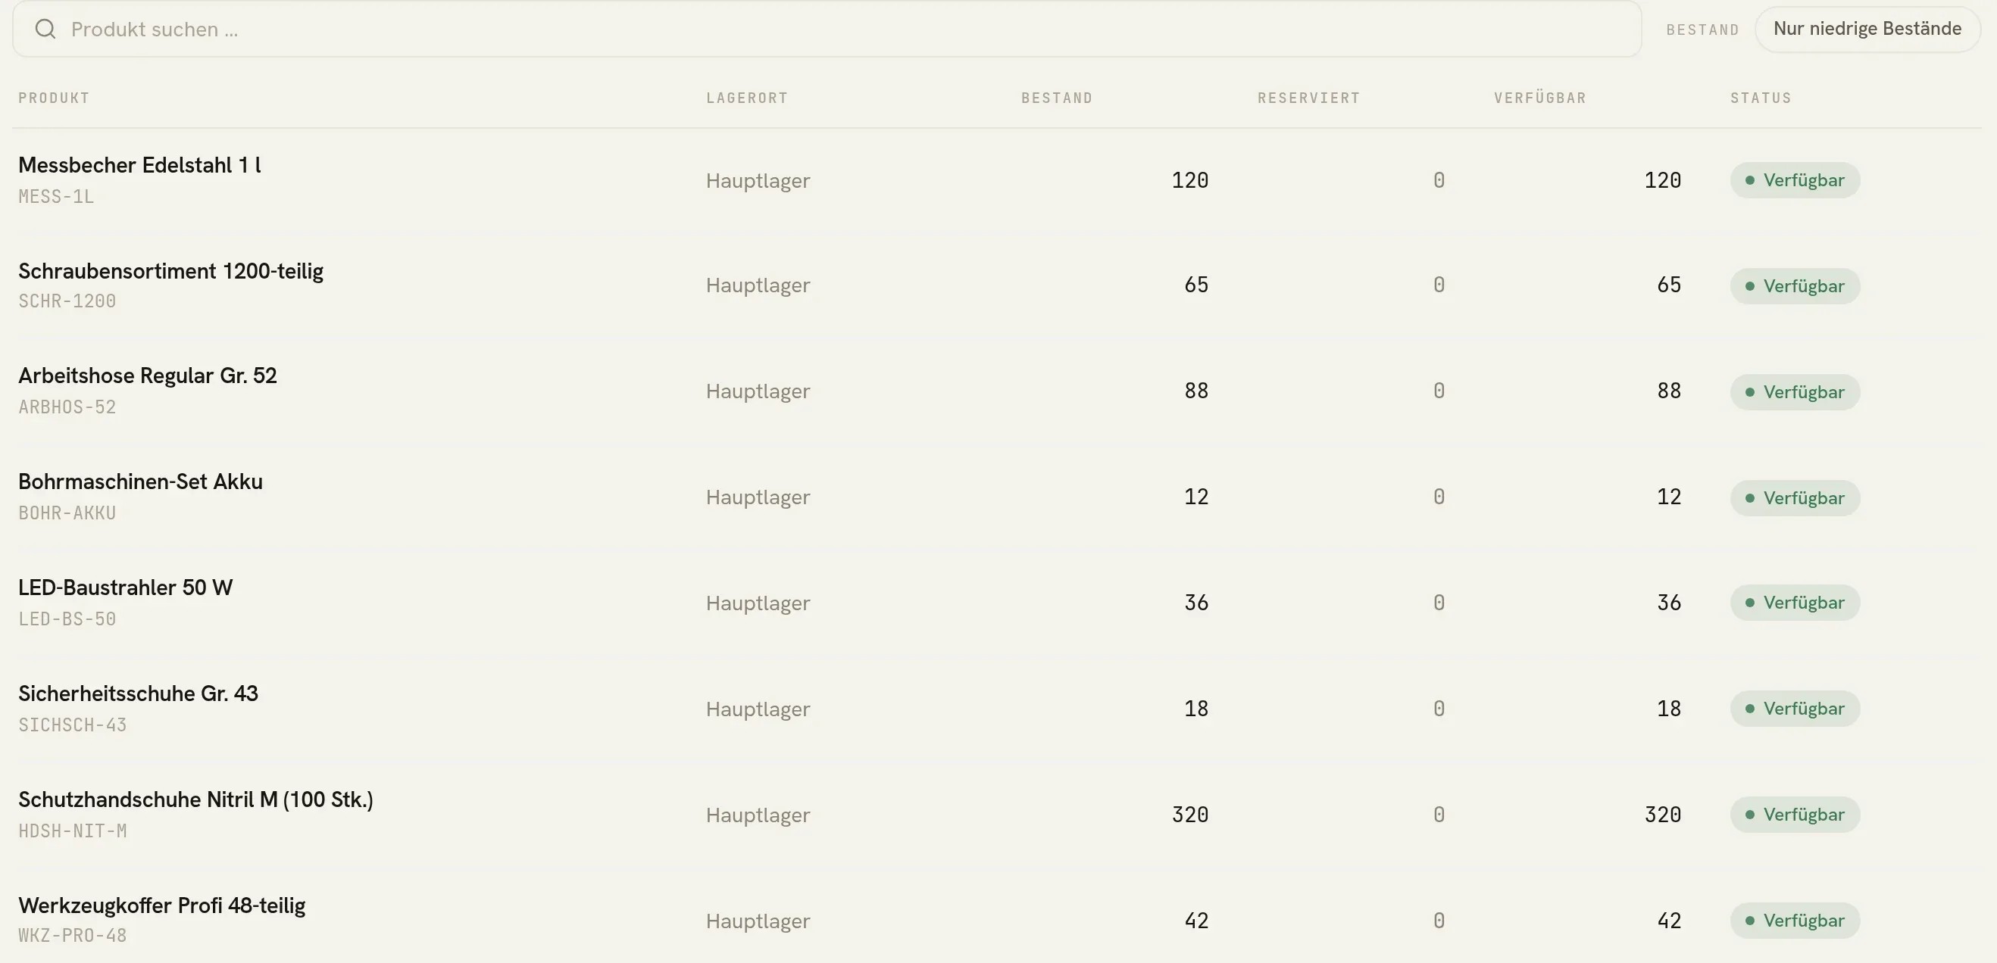Viewport: 1997px width, 963px height.
Task: Open Messbecher Edelstahl 1 l product
Action: [x=139, y=165]
